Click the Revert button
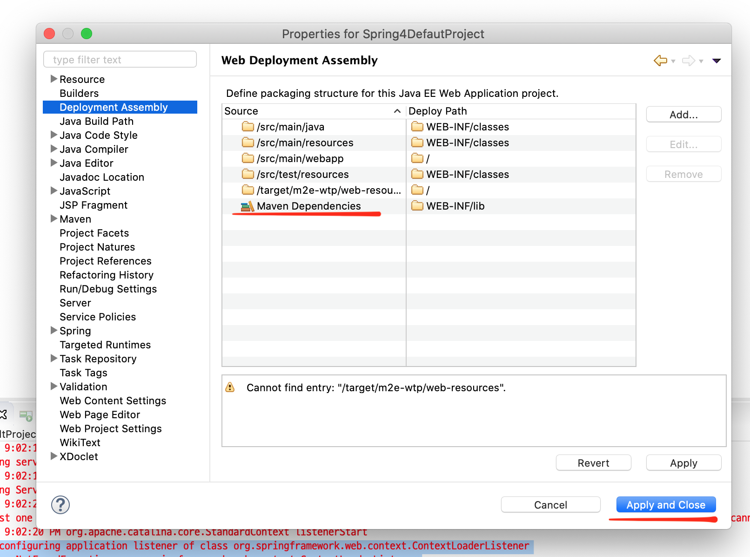Image resolution: width=750 pixels, height=557 pixels. coord(593,463)
